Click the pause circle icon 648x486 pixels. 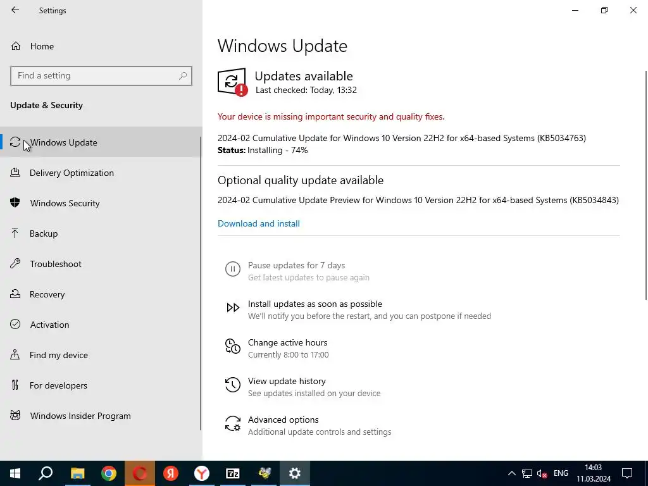233,269
